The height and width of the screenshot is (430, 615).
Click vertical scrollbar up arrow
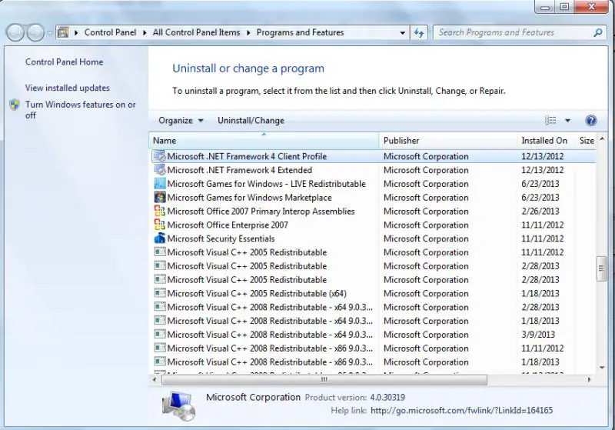[602, 139]
